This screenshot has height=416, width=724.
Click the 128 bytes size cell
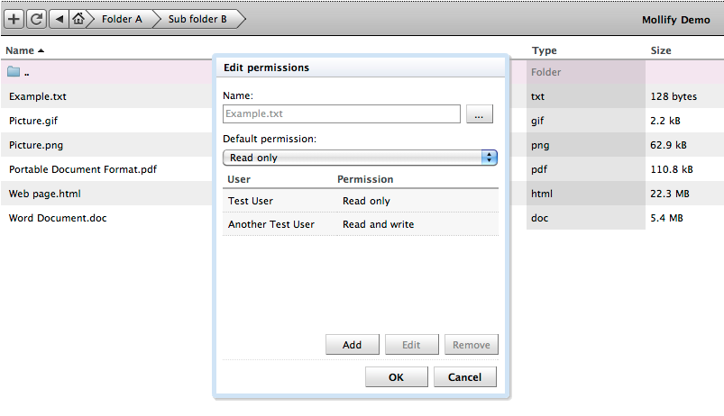pyautogui.click(x=674, y=96)
